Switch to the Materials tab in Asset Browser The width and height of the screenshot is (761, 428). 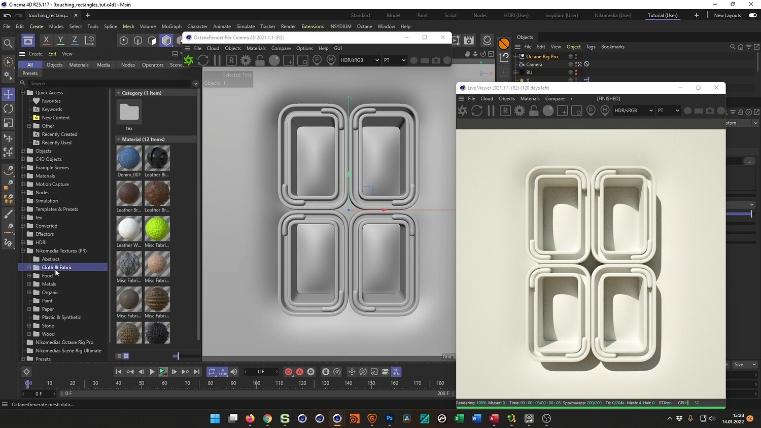point(79,65)
